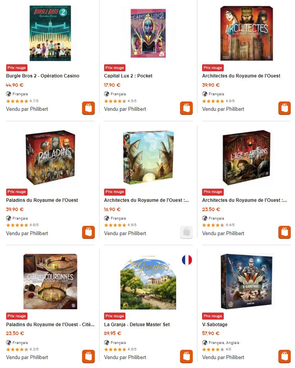The height and width of the screenshot is (368, 295).
Task: Click Prix rouge badge on Burgle Bros 2
Action: [17, 68]
